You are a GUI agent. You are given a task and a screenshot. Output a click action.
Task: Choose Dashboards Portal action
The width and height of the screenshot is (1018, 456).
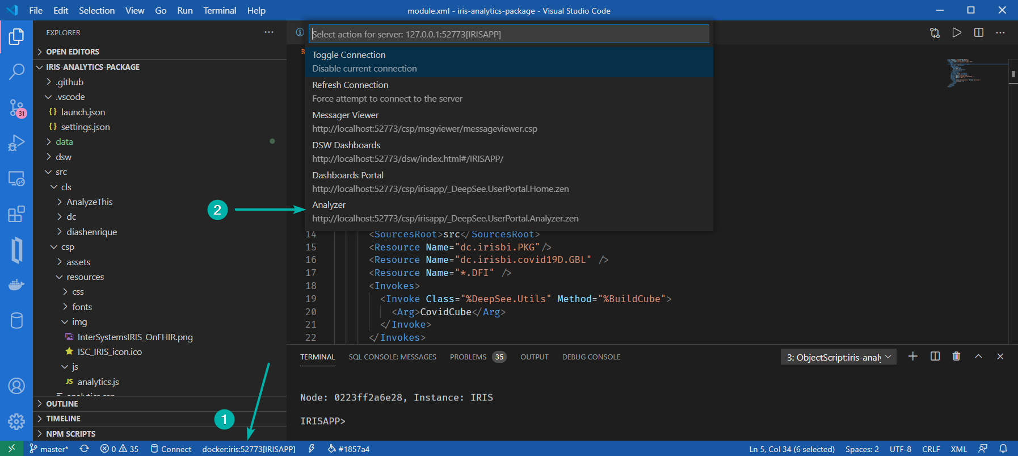[508, 182]
